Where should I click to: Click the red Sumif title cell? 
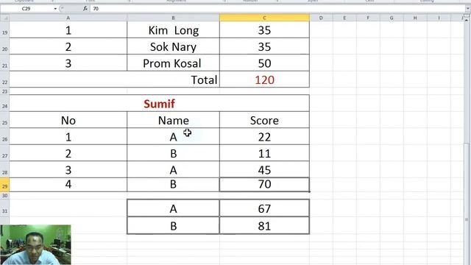pos(159,103)
